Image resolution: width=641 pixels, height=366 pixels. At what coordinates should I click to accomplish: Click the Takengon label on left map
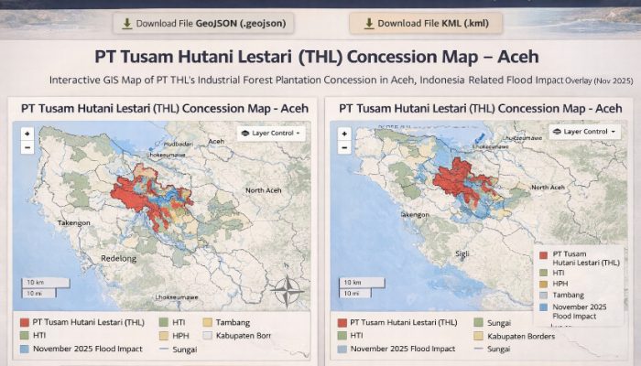[x=74, y=223]
